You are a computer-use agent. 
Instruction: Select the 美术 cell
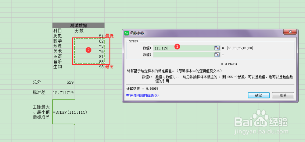click(63, 51)
